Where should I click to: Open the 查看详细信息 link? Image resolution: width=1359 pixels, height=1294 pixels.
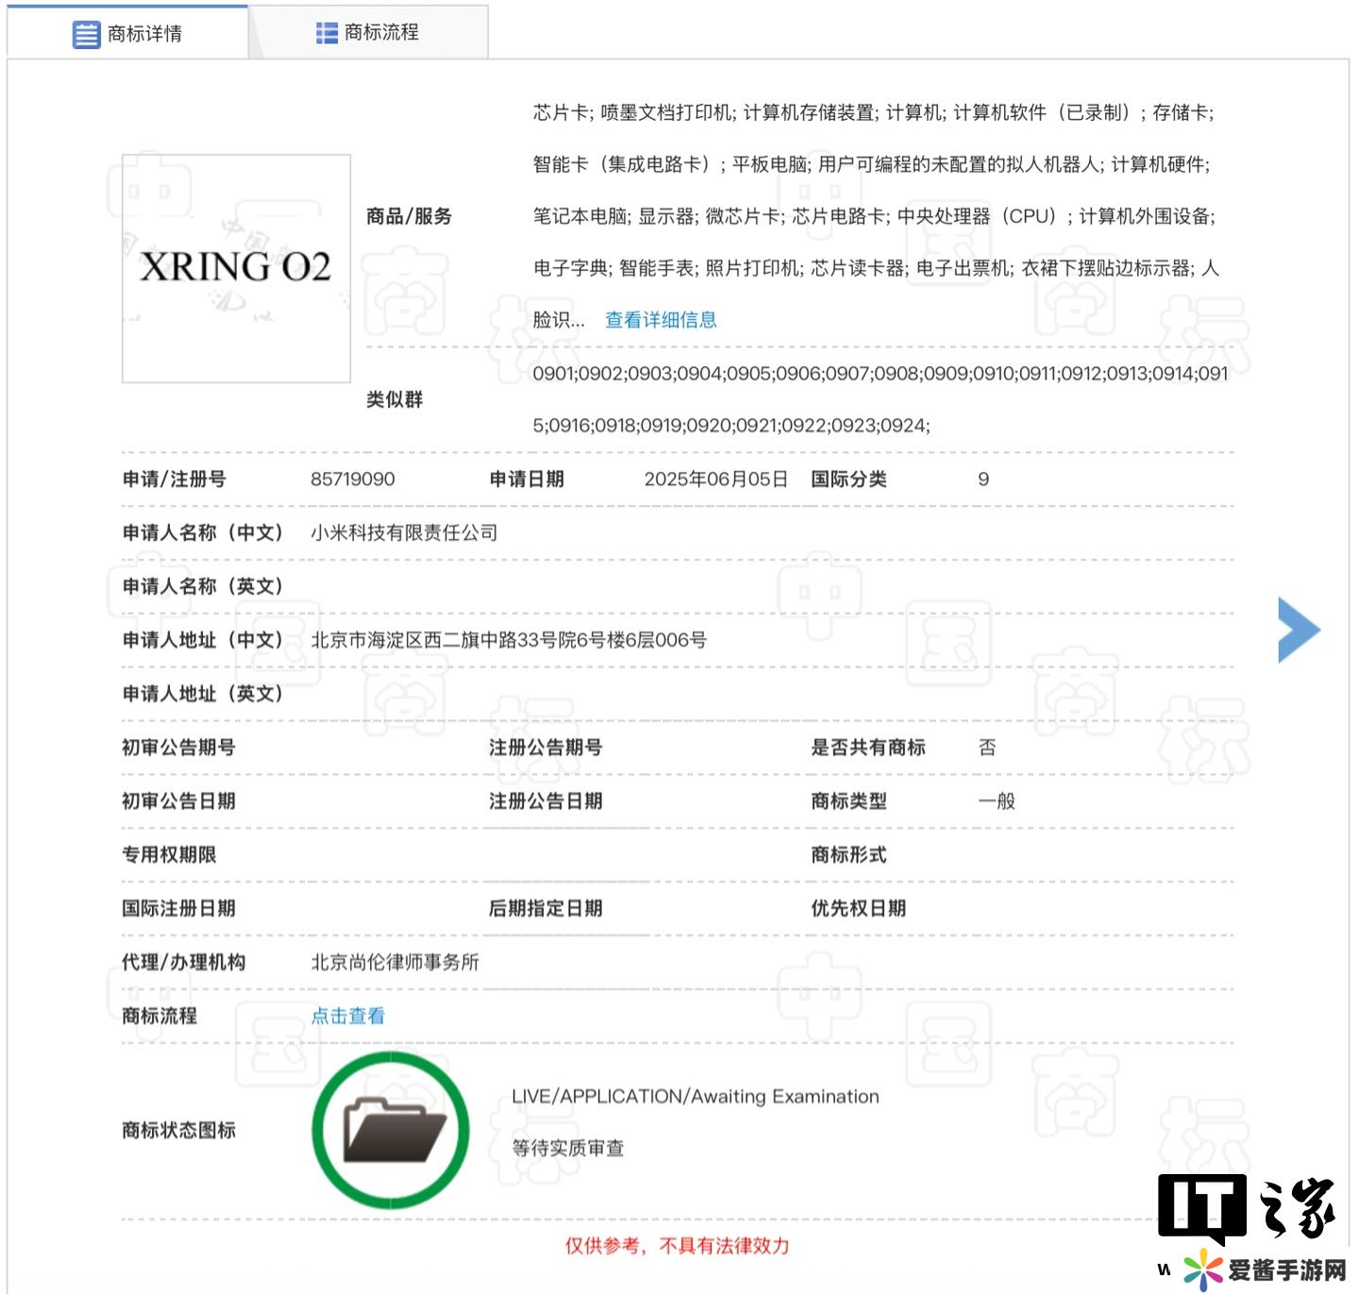point(661,320)
